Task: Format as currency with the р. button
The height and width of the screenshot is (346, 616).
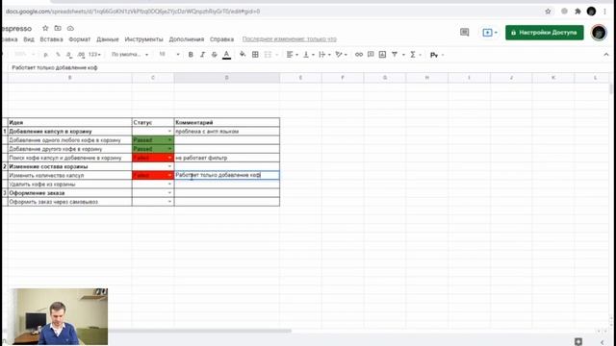Action: tap(46, 55)
